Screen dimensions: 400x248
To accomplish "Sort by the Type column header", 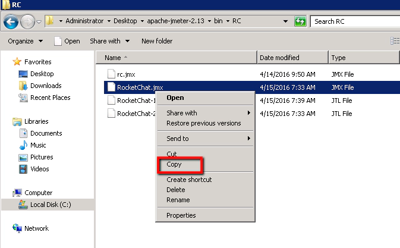I will [x=364, y=58].
